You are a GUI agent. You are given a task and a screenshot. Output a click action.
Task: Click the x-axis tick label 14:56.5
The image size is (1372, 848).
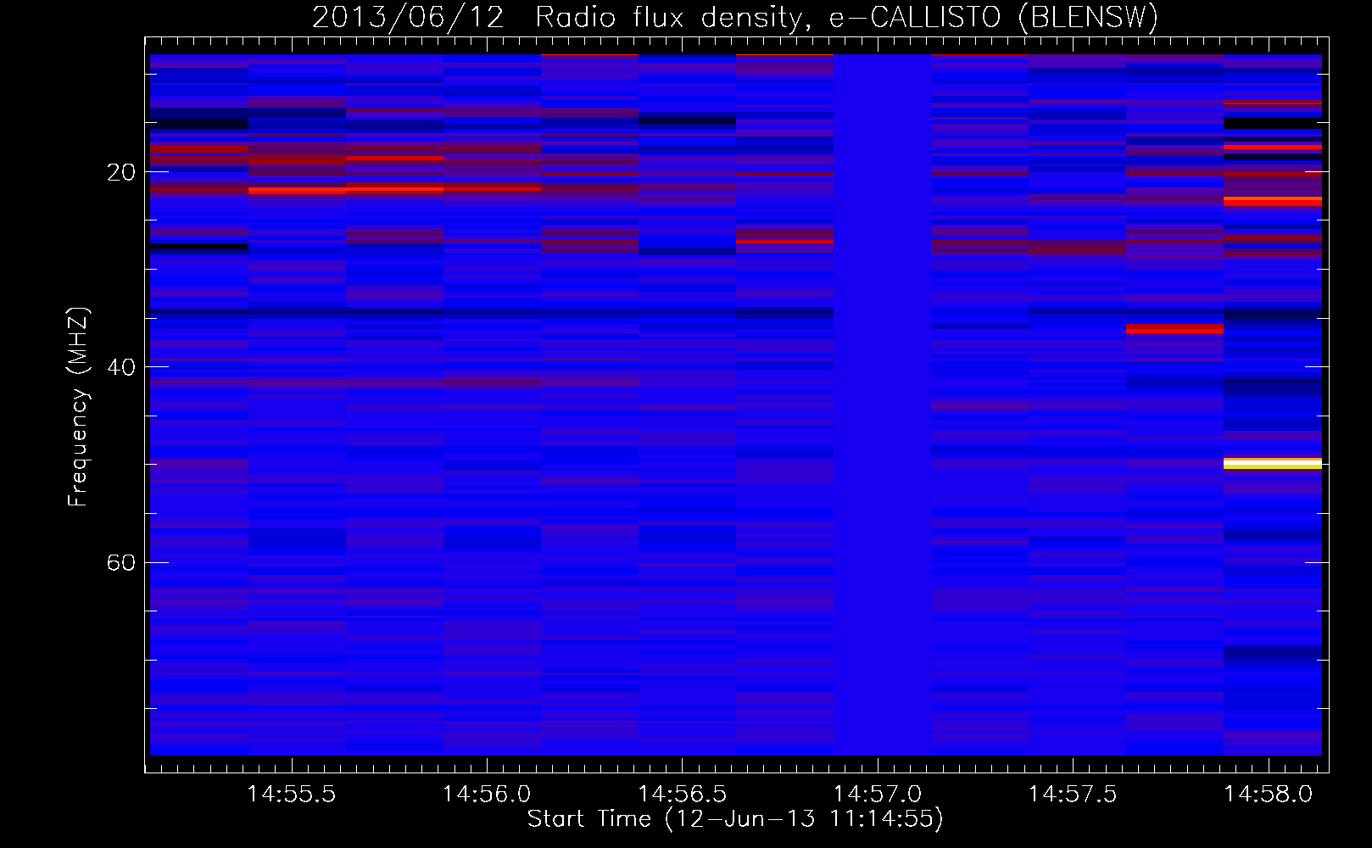tap(682, 795)
